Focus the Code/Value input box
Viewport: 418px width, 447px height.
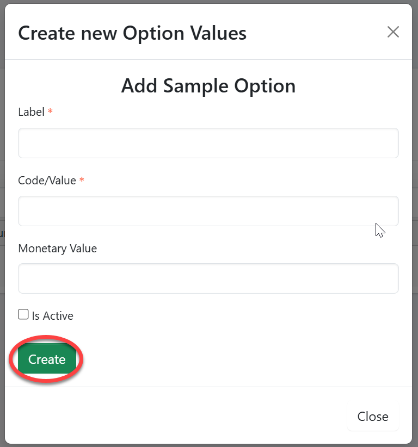tap(208, 211)
